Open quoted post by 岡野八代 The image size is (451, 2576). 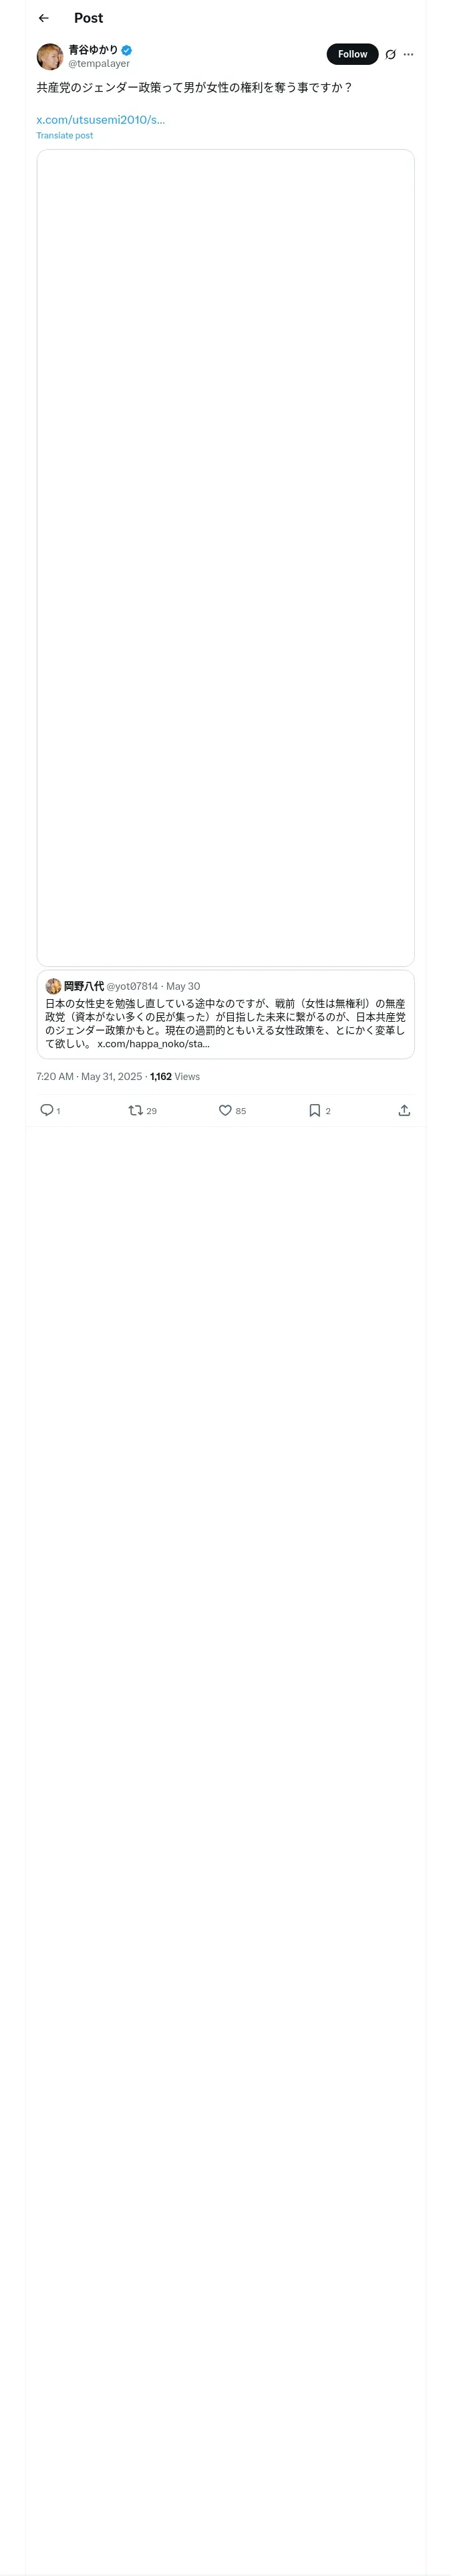[x=225, y=1023]
